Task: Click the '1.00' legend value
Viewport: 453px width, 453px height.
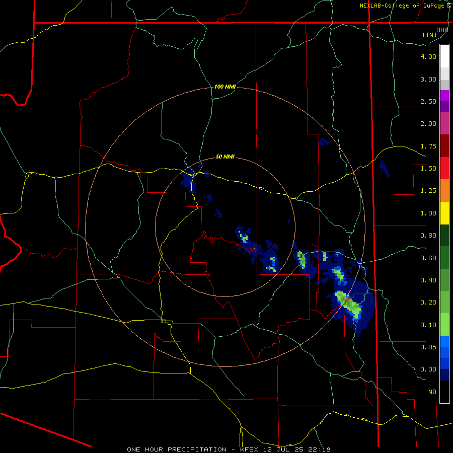Action: click(428, 213)
